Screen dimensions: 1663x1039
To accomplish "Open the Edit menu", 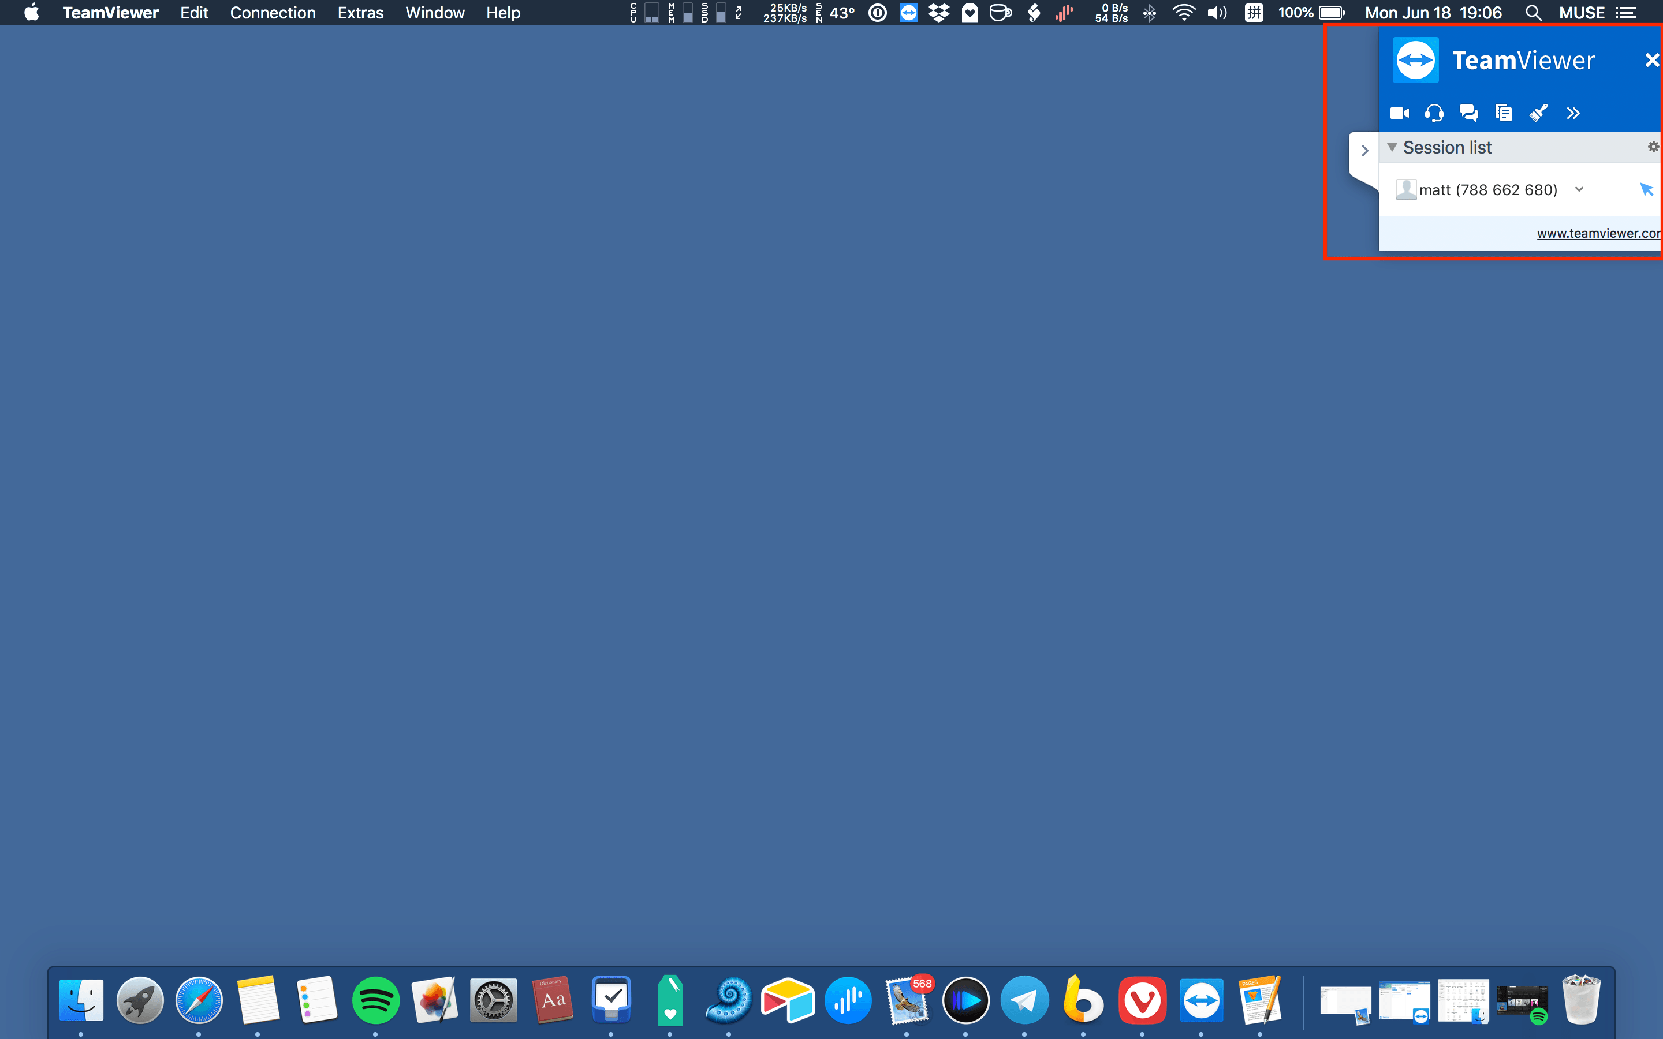I will point(195,12).
